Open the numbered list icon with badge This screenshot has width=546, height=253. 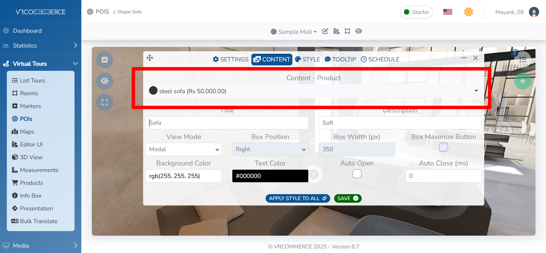(522, 60)
